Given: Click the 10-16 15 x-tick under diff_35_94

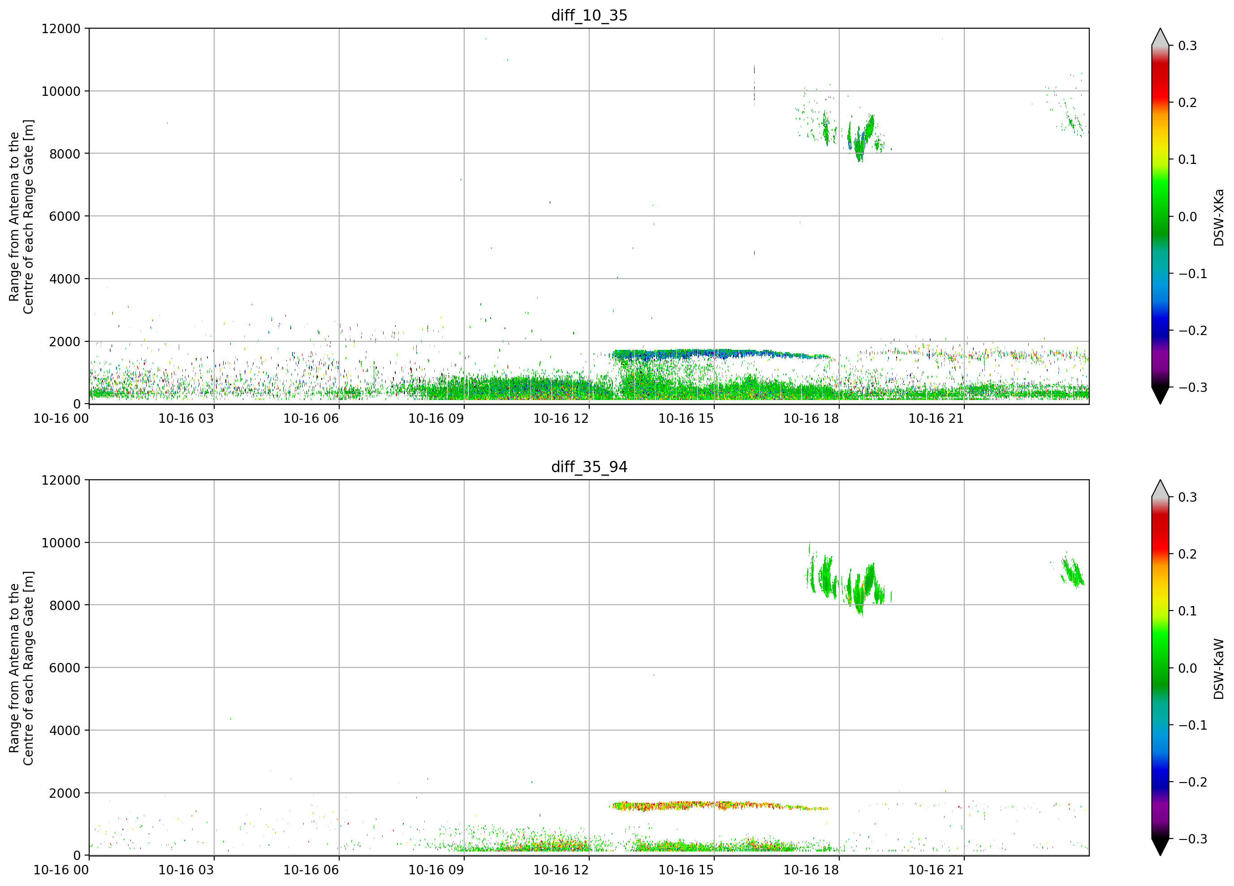Looking at the screenshot, I should (x=686, y=870).
